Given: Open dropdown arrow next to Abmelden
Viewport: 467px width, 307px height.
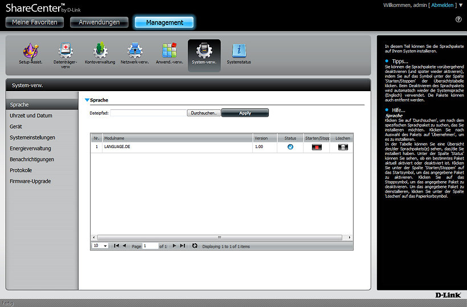Looking at the screenshot, I should 461,5.
